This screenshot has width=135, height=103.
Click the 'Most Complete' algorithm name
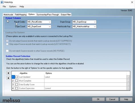(x=25, y=81)
